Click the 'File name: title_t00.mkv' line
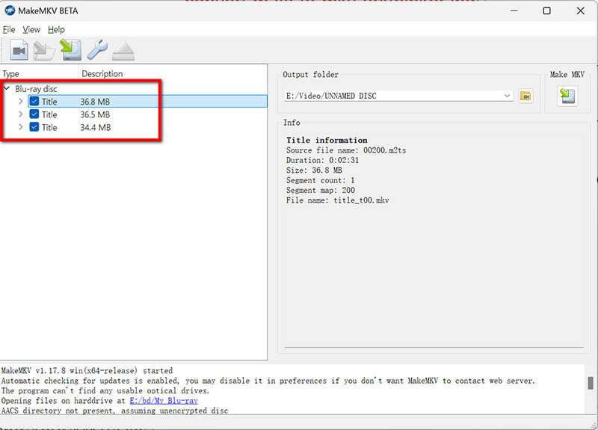The width and height of the screenshot is (598, 430). pyautogui.click(x=338, y=200)
